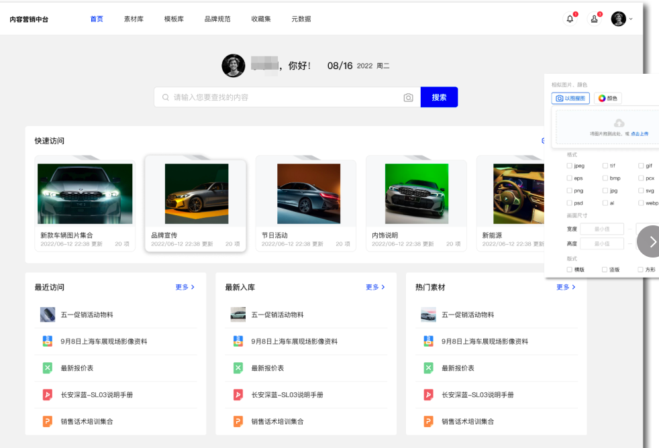This screenshot has height=448, width=659.
Task: Check the eps format checkbox
Action: tap(570, 178)
